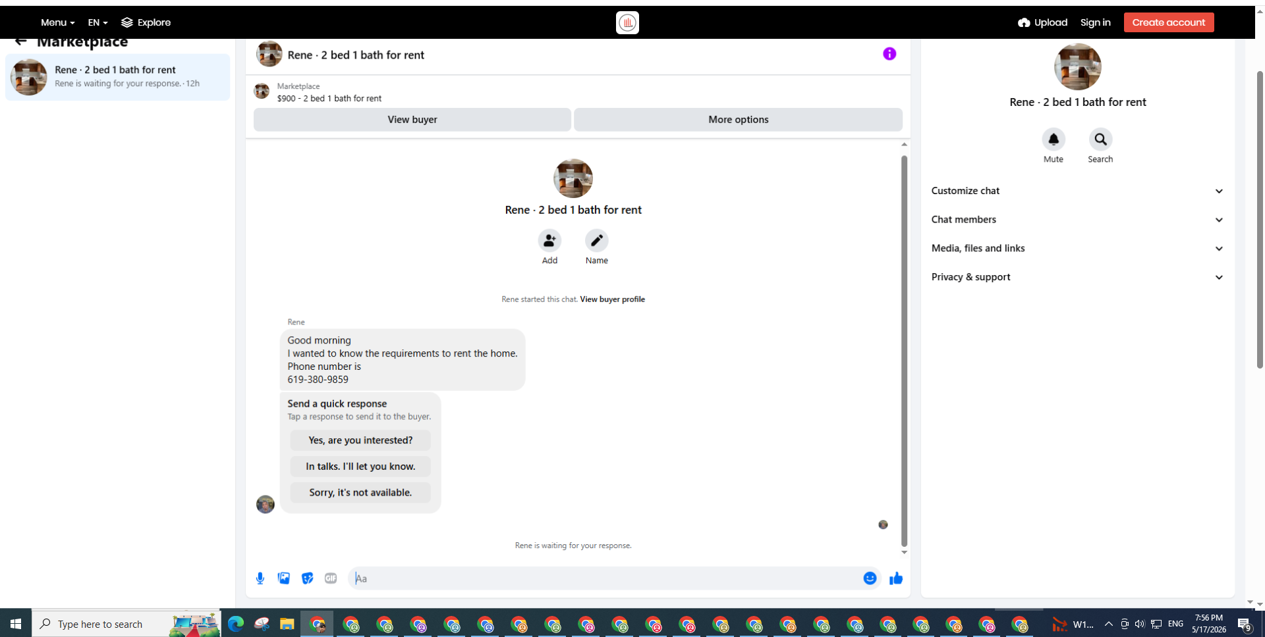Open the Menu dropdown
Screen dimensions: 1265x637
click(x=57, y=22)
